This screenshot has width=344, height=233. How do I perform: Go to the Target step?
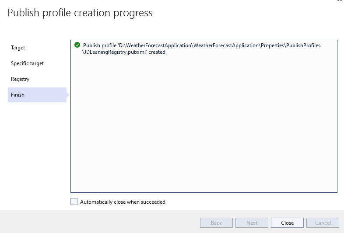(18, 48)
